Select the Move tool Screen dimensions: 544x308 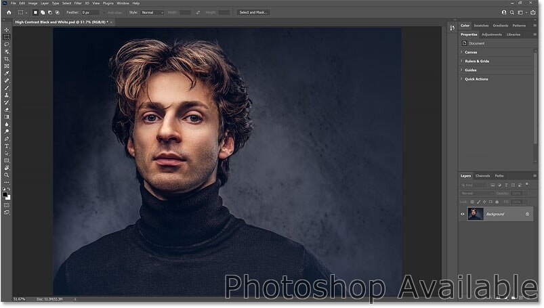pyautogui.click(x=7, y=30)
